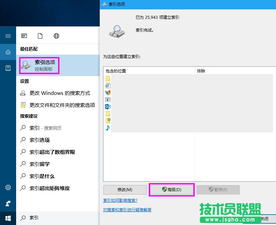Click the Windows Start button

[x=8, y=218]
